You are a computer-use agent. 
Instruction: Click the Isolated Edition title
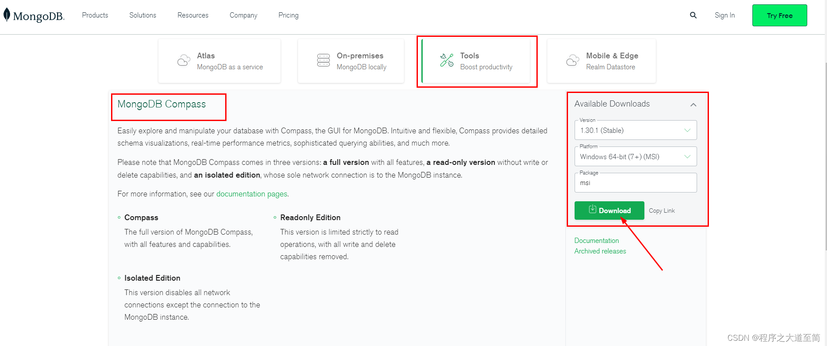(152, 278)
